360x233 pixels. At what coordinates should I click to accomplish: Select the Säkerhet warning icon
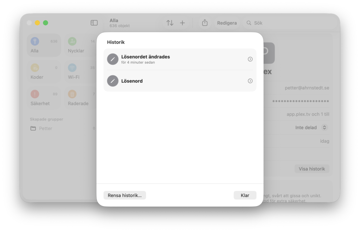[35, 94]
